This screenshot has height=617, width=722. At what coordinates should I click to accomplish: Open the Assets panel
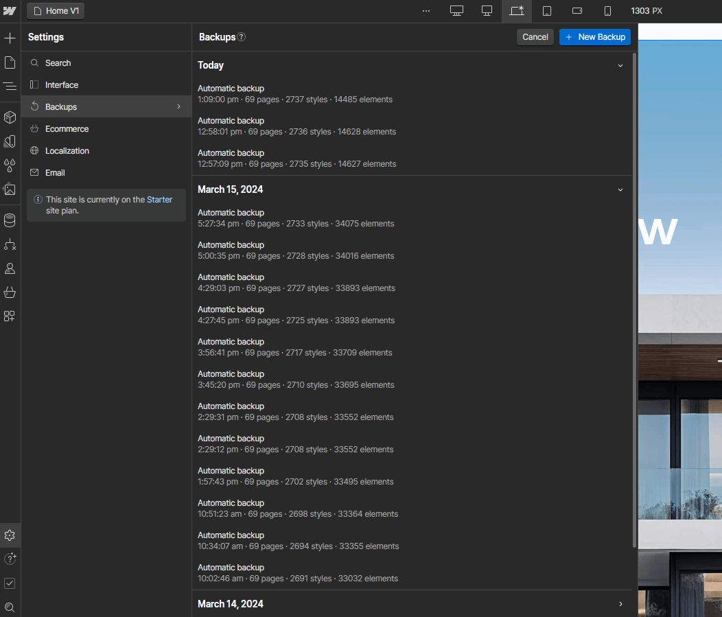tap(10, 189)
